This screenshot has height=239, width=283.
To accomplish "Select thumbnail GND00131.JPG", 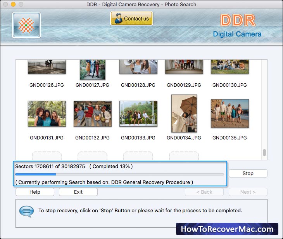I will click(47, 113).
